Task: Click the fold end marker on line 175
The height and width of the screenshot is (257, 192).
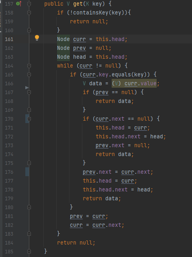Action: 29,163
